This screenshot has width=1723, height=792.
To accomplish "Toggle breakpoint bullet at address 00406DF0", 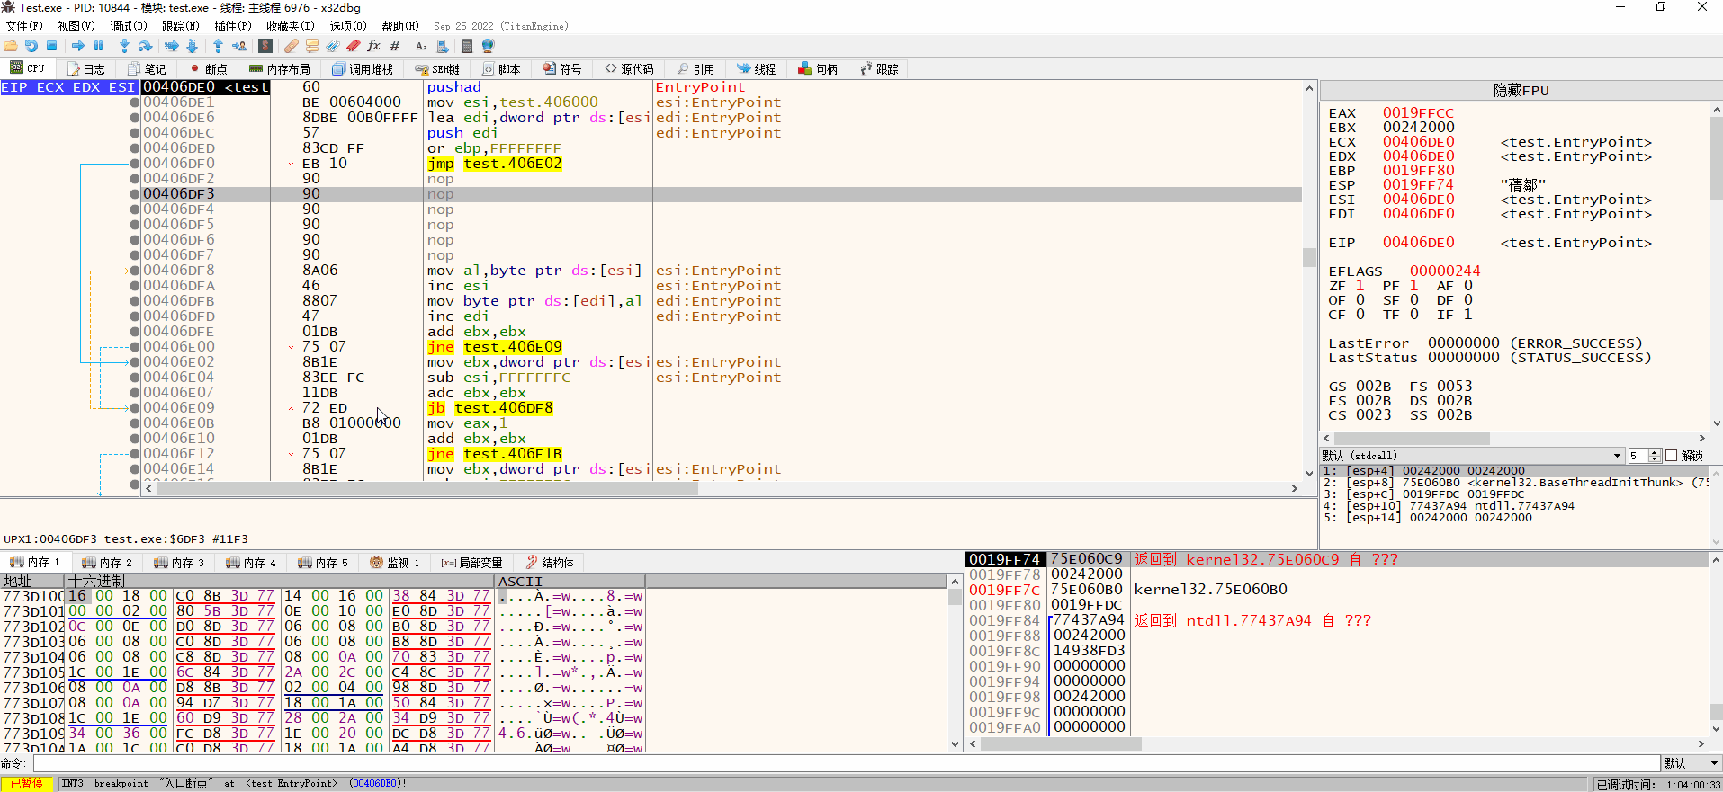I will click(x=135, y=164).
